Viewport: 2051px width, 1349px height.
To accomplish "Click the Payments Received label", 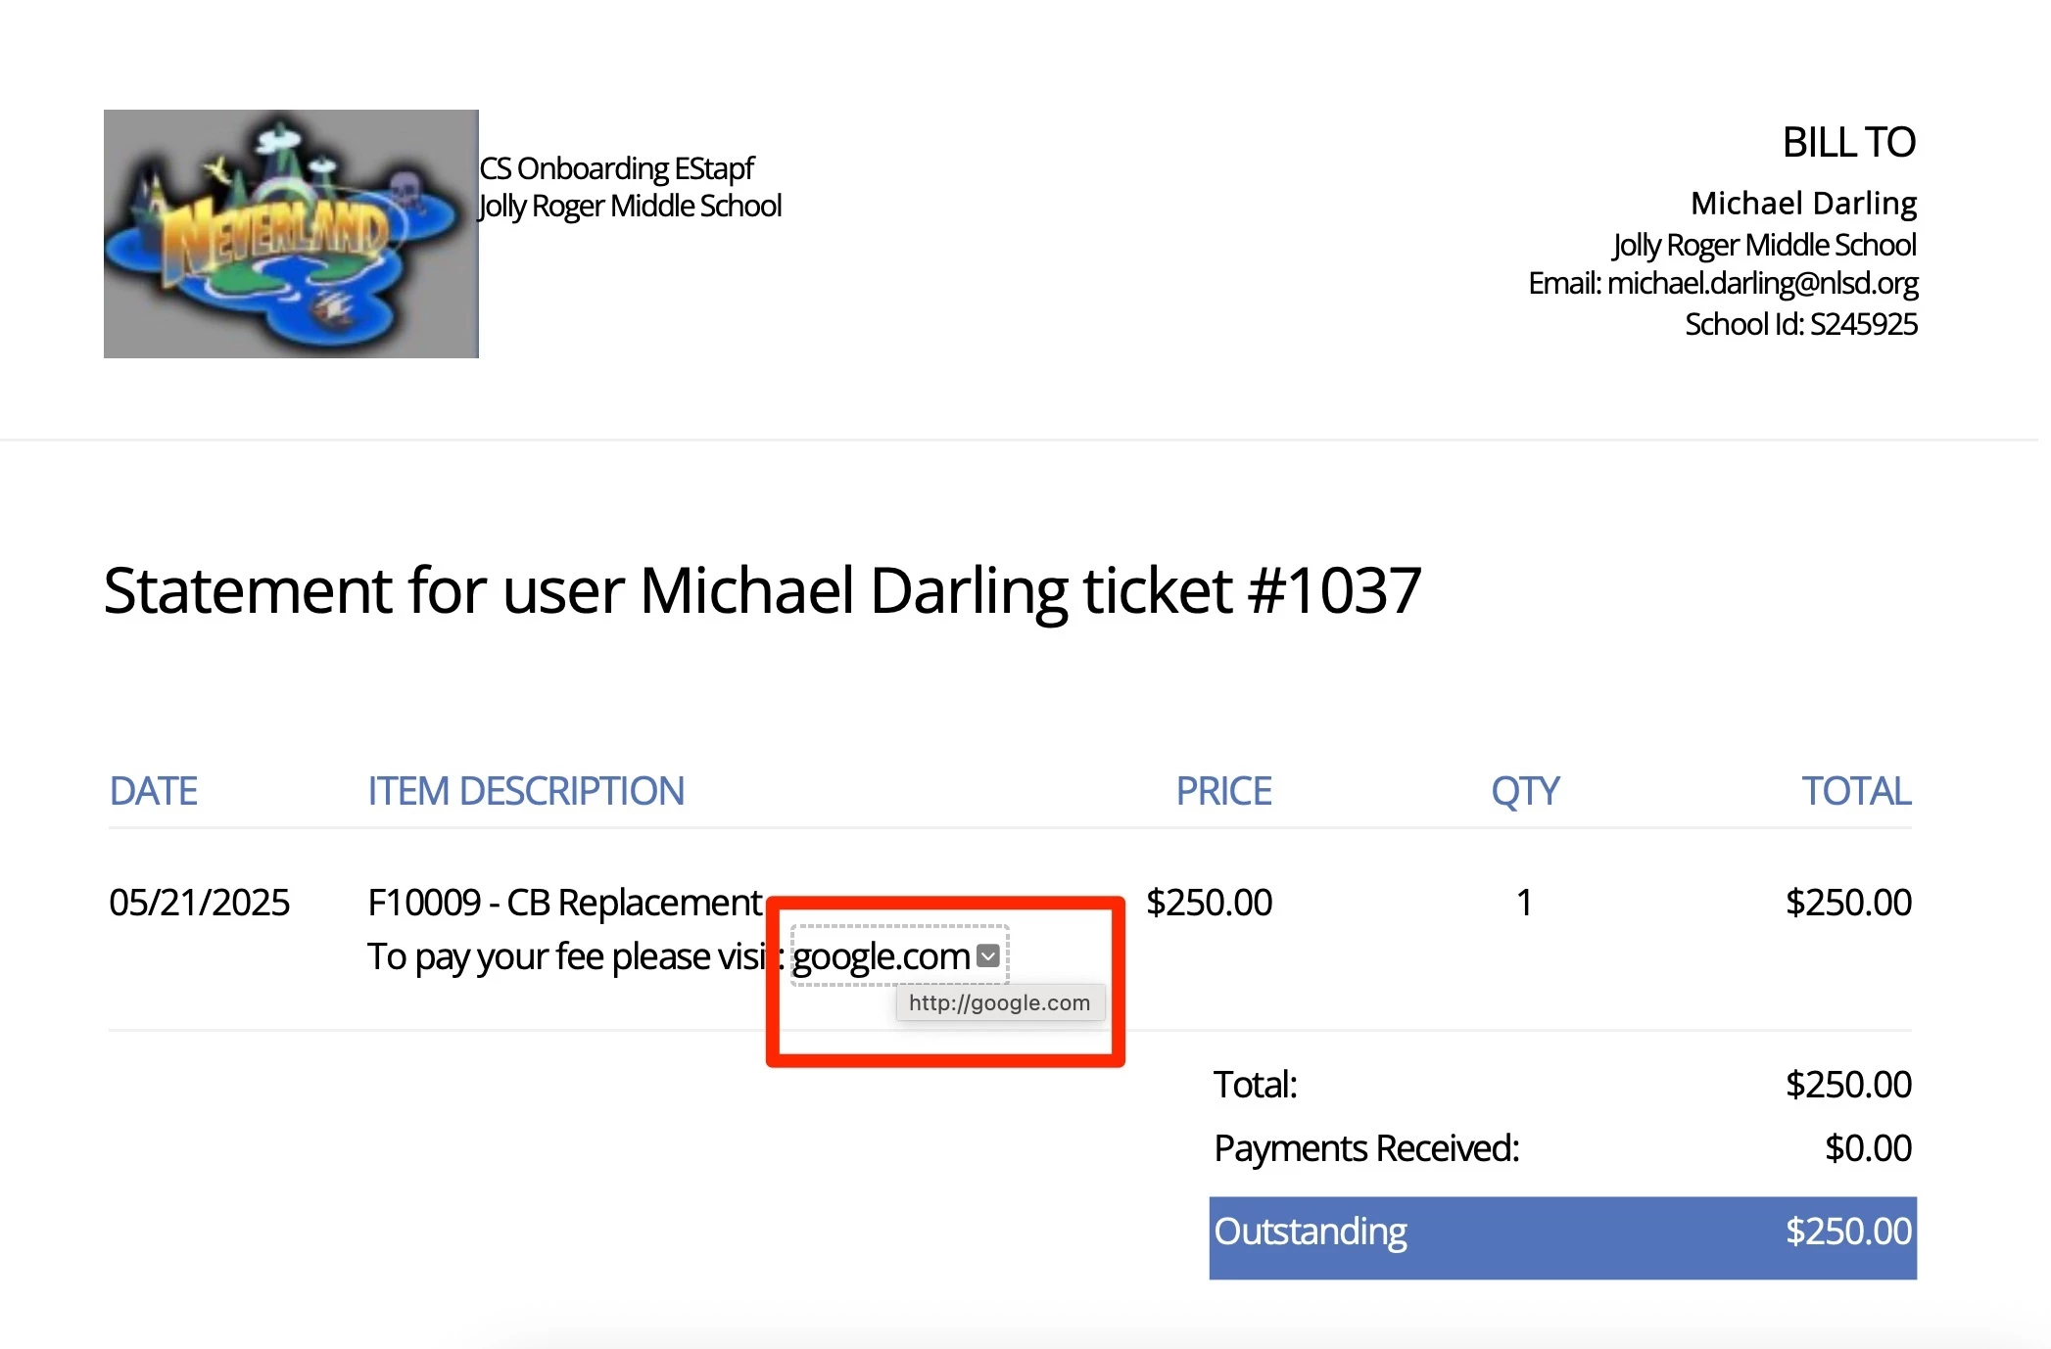I will point(1365,1148).
